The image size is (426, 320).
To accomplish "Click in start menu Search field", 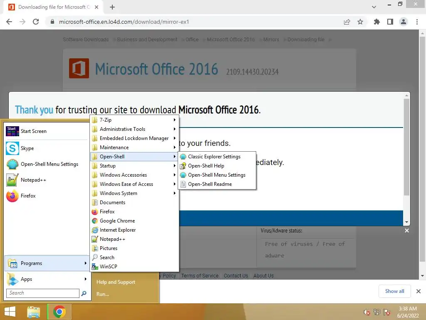I will click(43, 293).
